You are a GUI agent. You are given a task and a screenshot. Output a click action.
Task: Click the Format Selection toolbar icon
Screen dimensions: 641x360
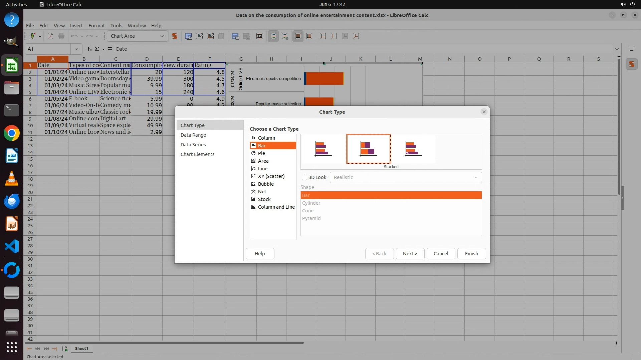[x=174, y=36]
